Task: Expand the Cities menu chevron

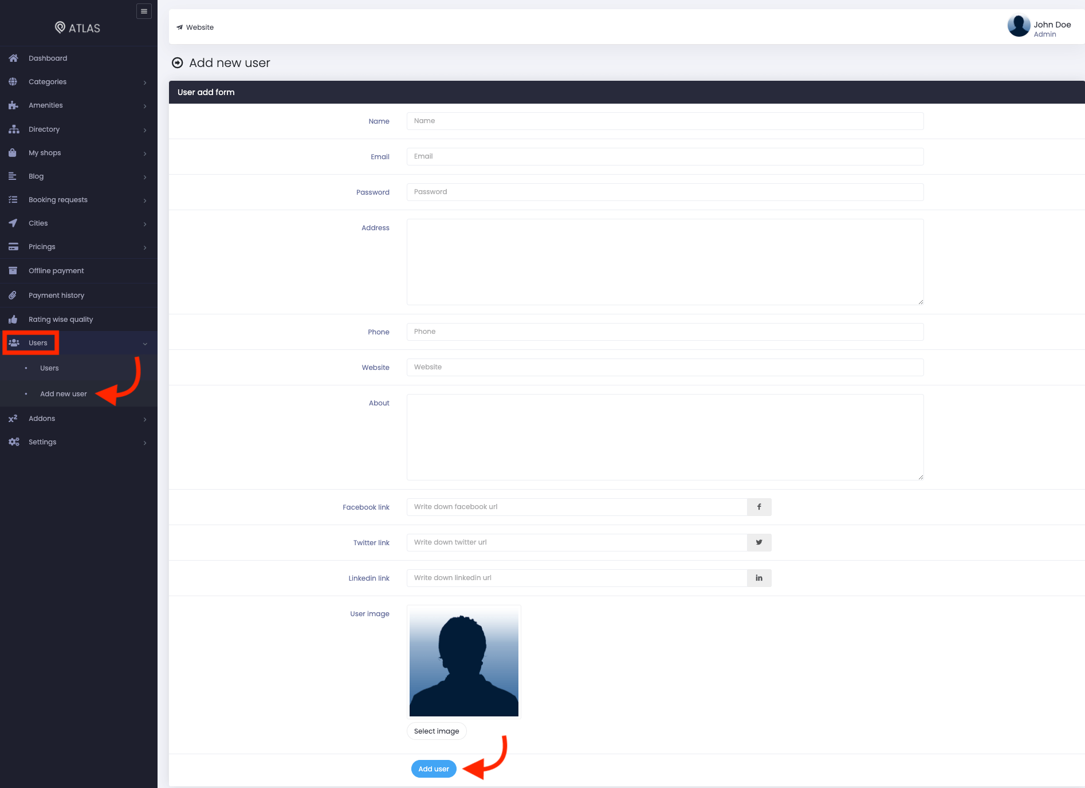Action: tap(145, 224)
